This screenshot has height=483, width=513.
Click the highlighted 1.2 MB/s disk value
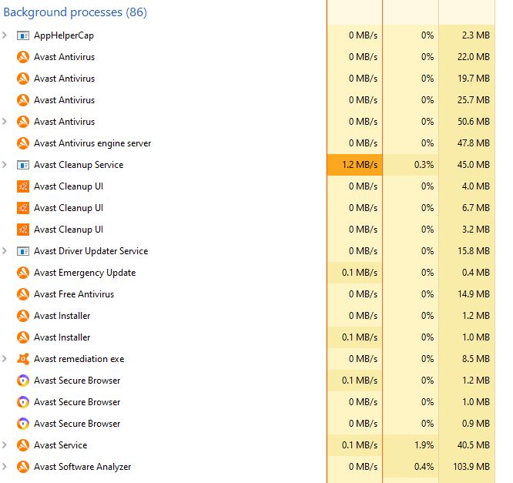coord(360,165)
